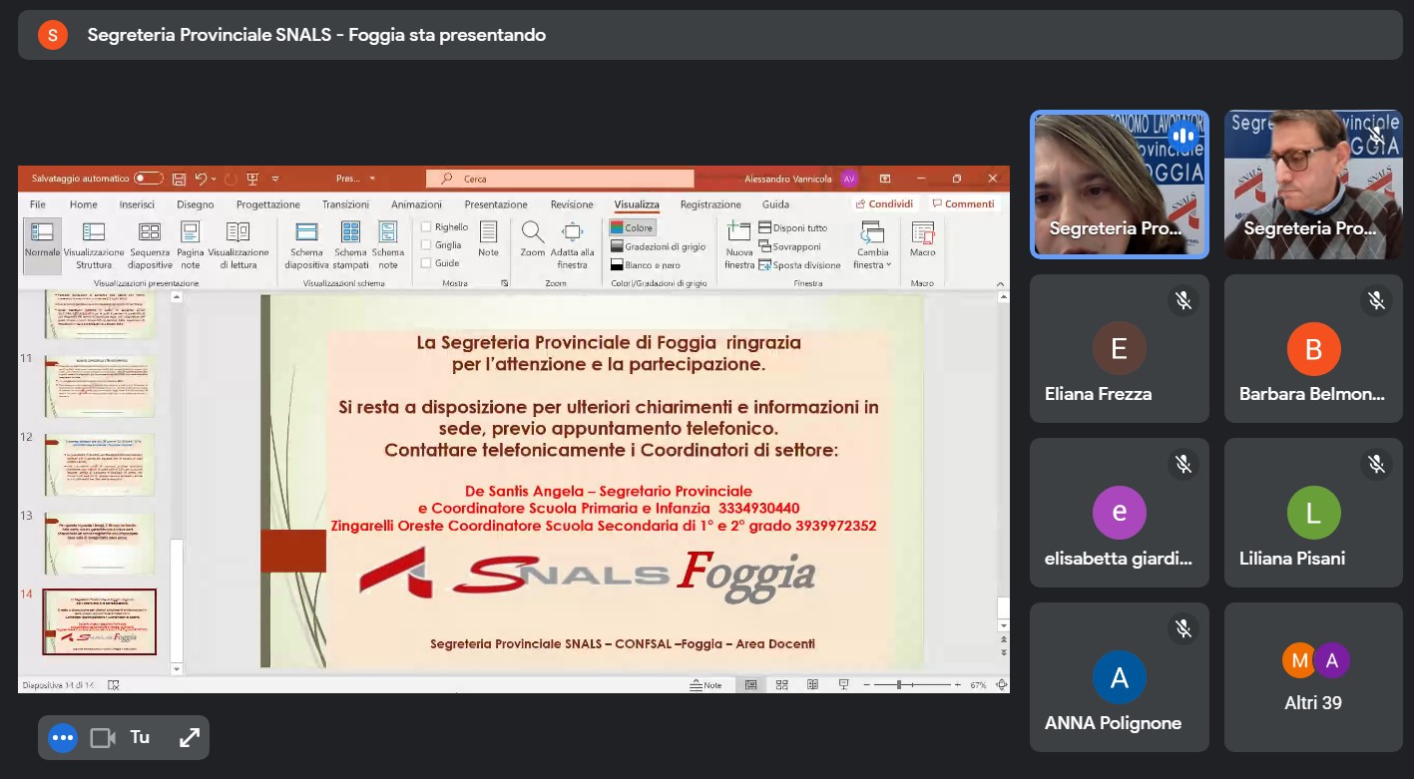Click the camera icon in Meet self-view bar
The image size is (1414, 779).
tap(103, 738)
